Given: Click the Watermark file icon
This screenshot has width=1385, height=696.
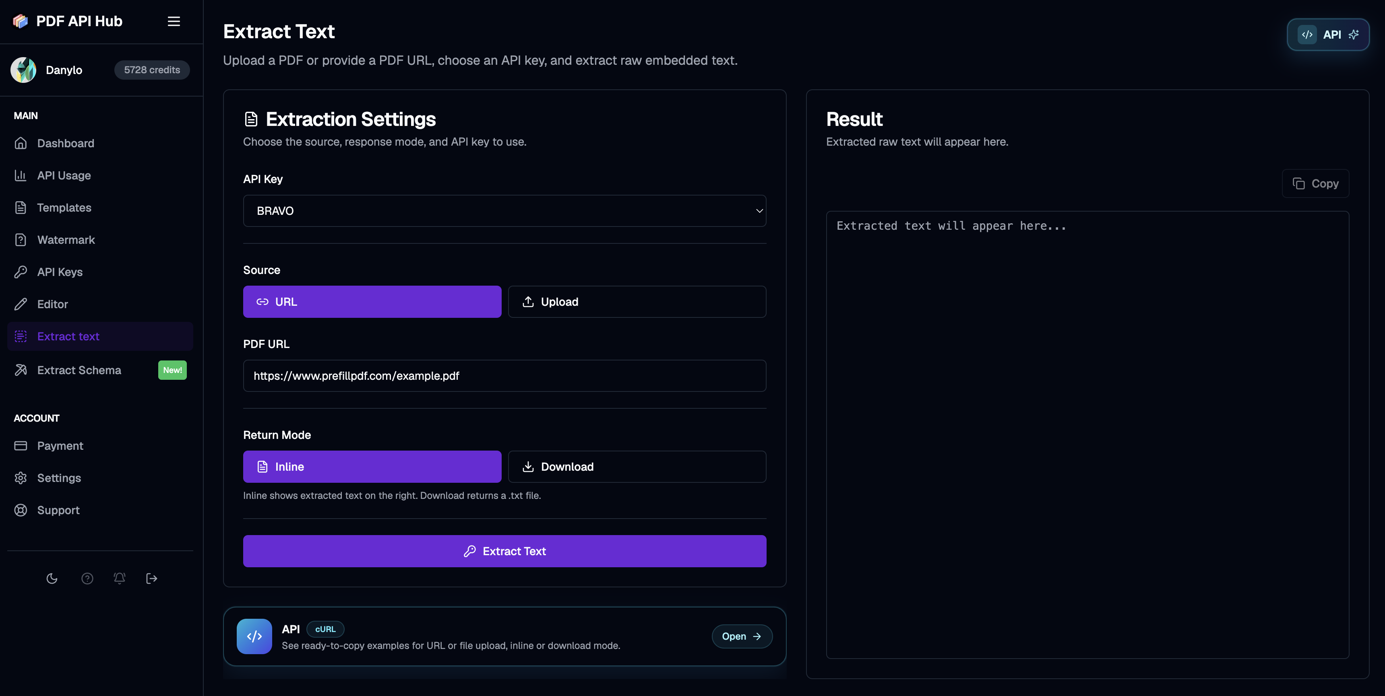Looking at the screenshot, I should (x=21, y=240).
